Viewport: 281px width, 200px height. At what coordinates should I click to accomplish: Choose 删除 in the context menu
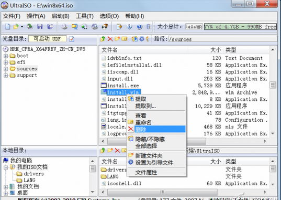(156, 129)
